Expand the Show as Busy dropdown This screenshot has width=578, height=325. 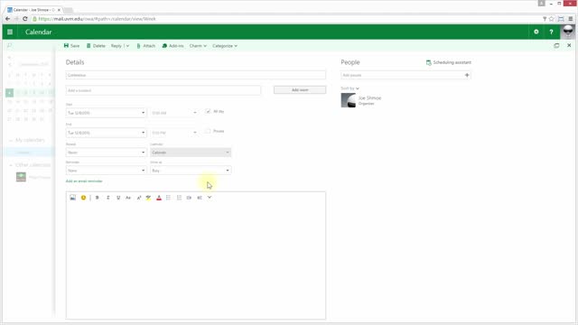pos(191,171)
